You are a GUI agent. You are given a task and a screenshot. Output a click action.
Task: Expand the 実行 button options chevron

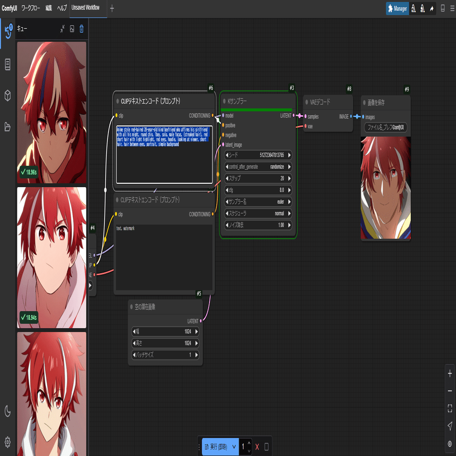234,447
